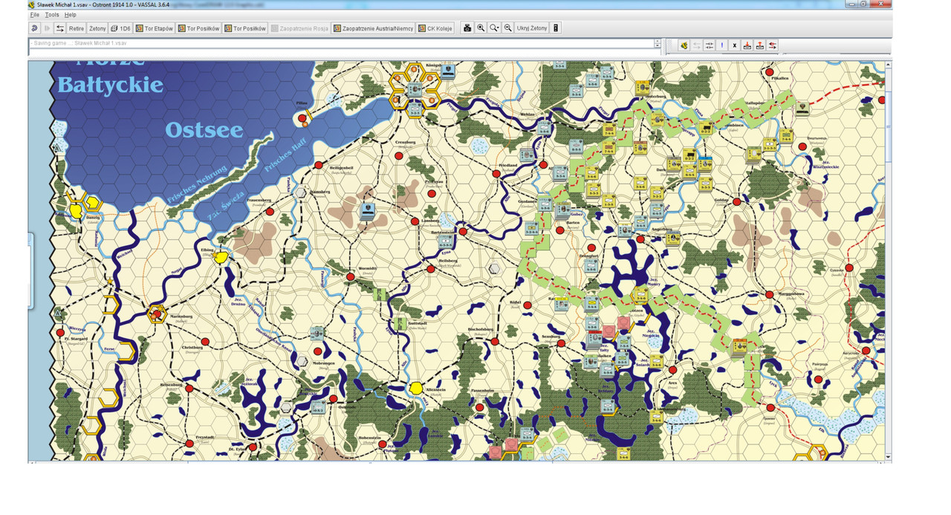
Task: Click the Retire toolbar button
Action: [77, 28]
